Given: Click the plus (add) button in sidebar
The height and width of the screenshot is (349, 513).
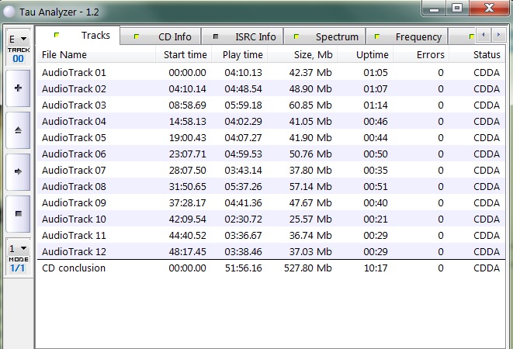Looking at the screenshot, I should click(18, 88).
